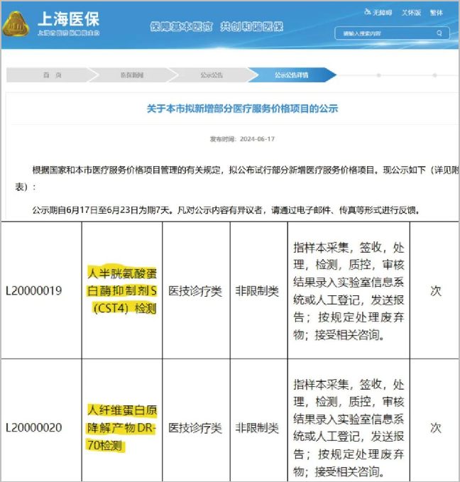Switch to Traditional Chinese (繁体)
Screen dimensions: 460x482
point(437,13)
